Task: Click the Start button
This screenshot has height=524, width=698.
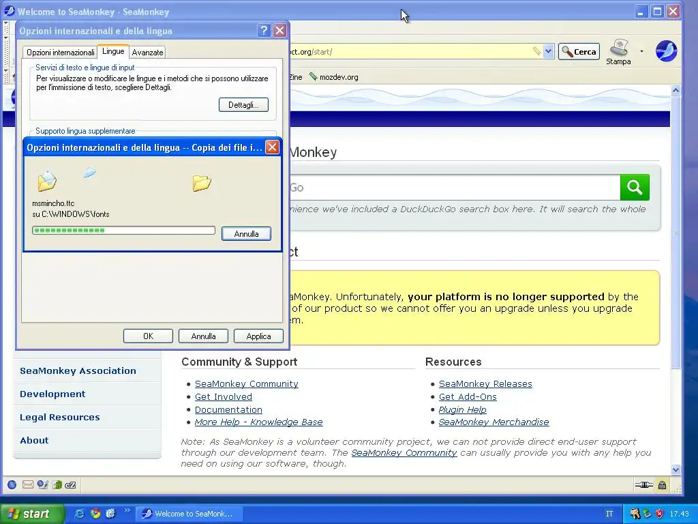Action: (33, 514)
